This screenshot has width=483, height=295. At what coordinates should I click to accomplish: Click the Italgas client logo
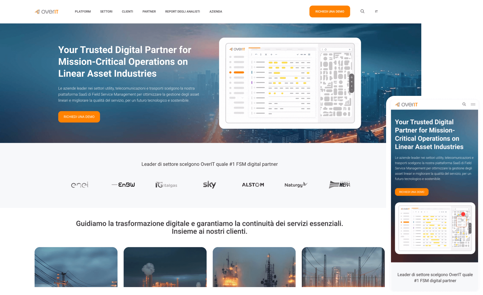(x=166, y=185)
